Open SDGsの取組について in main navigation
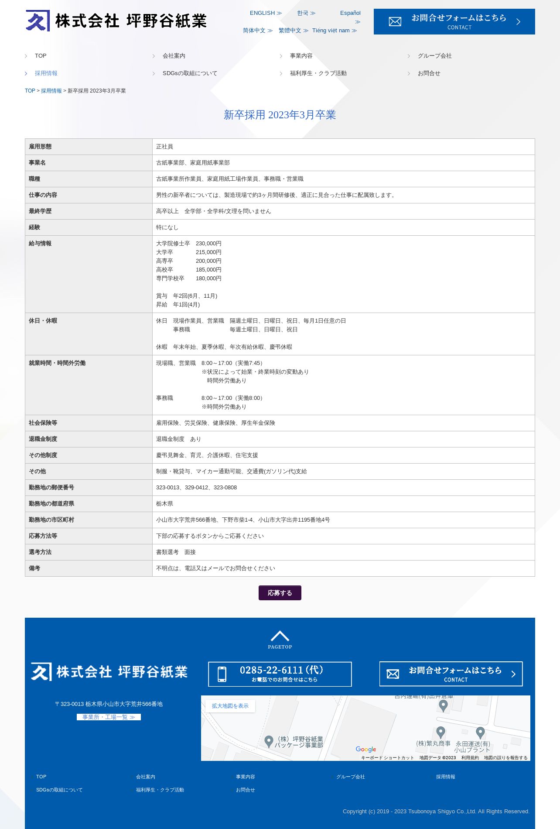The width and height of the screenshot is (560, 829). click(190, 73)
